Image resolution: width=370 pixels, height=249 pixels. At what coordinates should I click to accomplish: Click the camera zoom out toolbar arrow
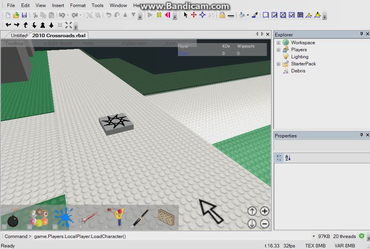click(51, 25)
